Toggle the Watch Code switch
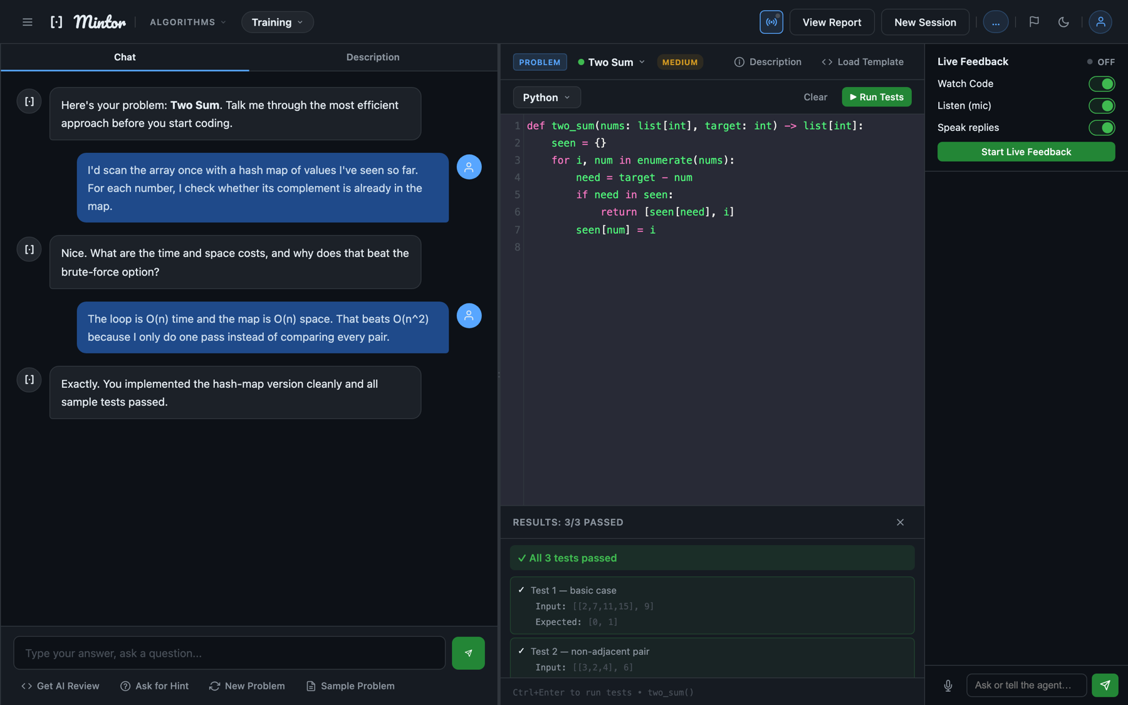 click(1102, 83)
